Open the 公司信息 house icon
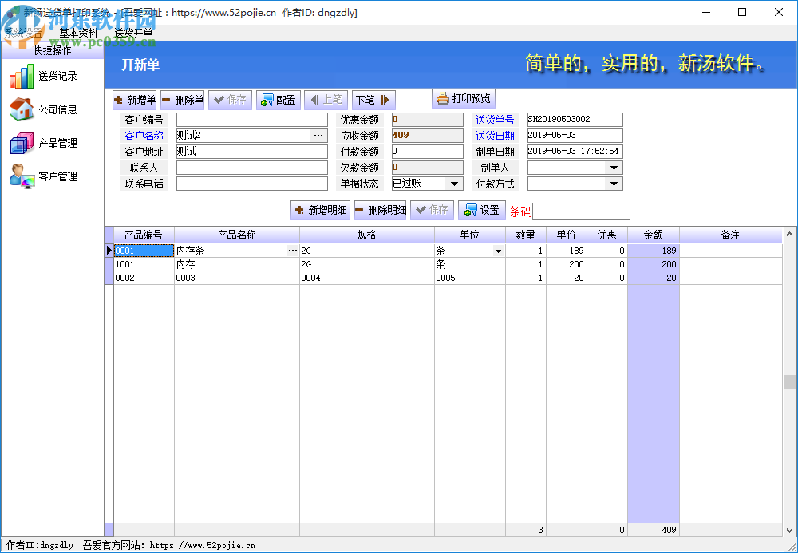Screen dimensions: 798x553 pyautogui.click(x=22, y=109)
